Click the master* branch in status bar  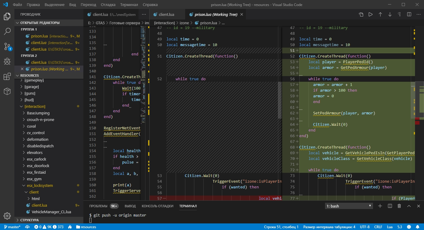pyautogui.click(x=12, y=227)
